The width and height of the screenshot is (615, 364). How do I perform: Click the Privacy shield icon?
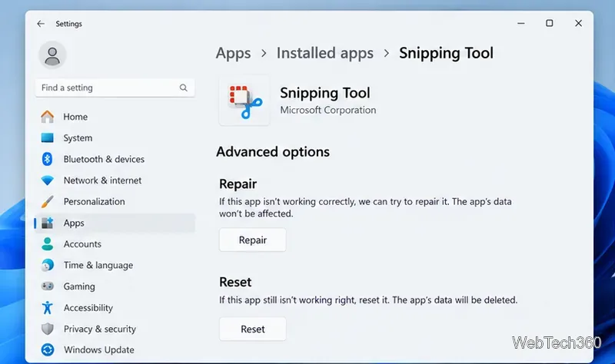[x=48, y=329]
